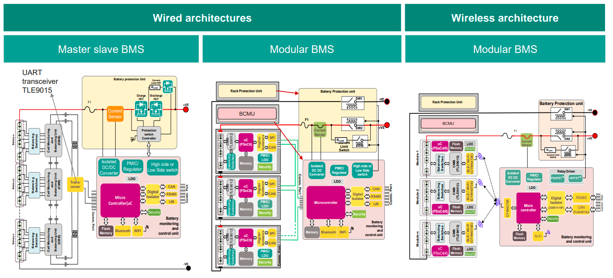Click Flash Memory block in Master slave diagram
This screenshot has width=613, height=278.
[106, 231]
